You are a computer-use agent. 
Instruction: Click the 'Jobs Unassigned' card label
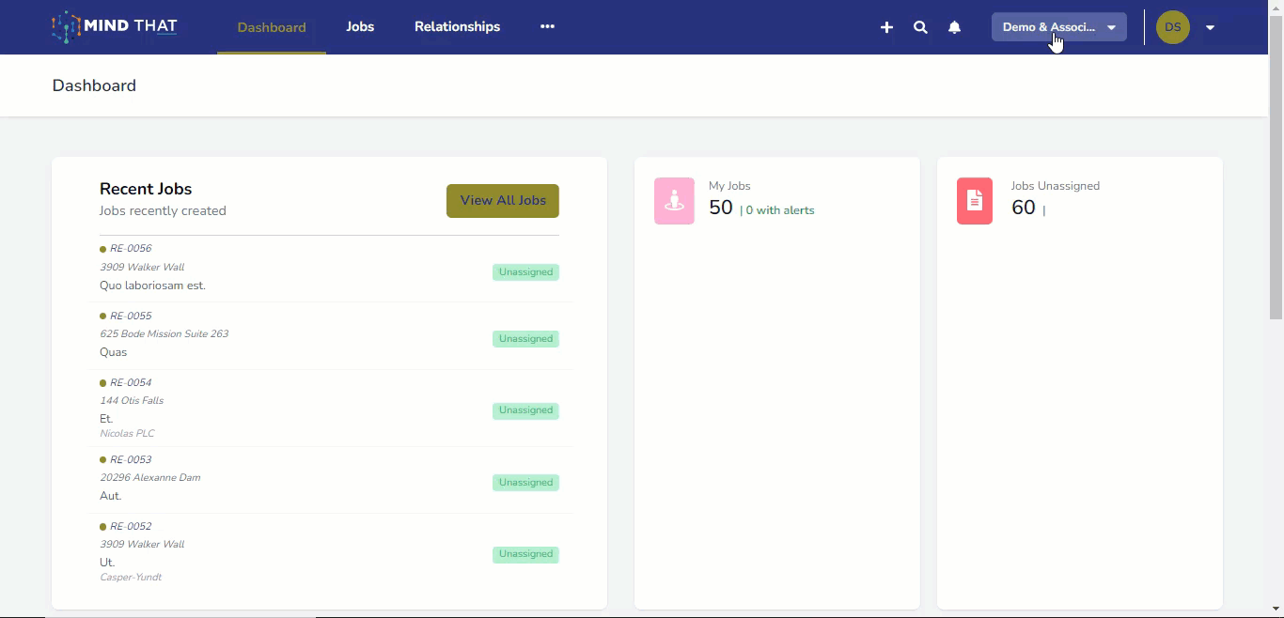(1055, 186)
